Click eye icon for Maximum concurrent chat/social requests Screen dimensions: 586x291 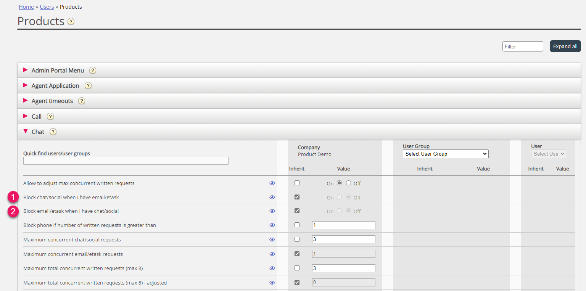point(272,240)
